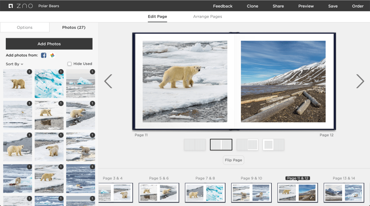
Task: Open the Sort By dropdown
Action: pos(14,64)
